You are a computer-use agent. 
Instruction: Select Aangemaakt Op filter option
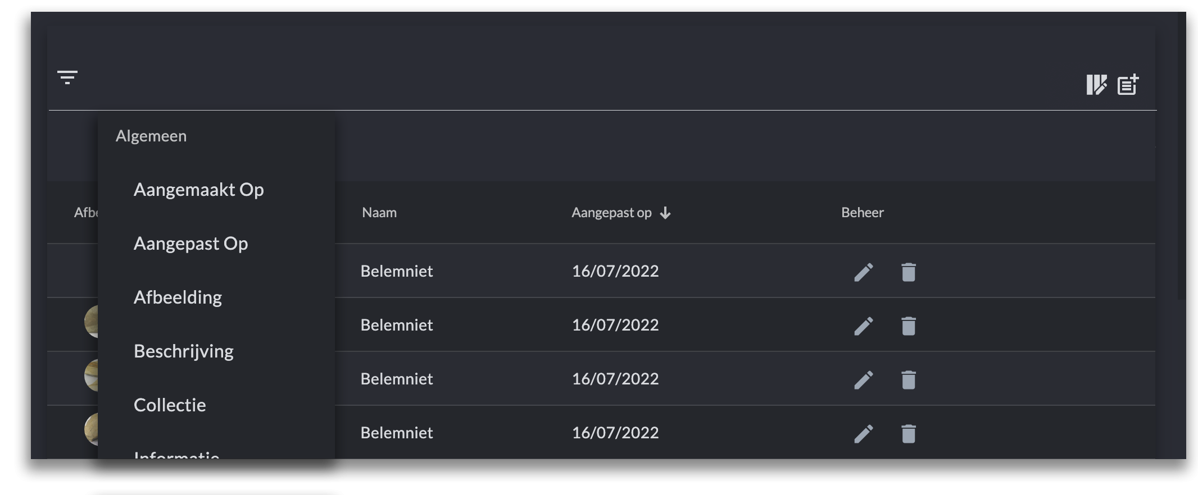point(198,190)
